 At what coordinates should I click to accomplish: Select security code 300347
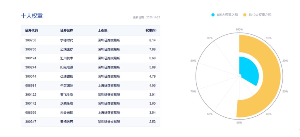(x=31, y=121)
